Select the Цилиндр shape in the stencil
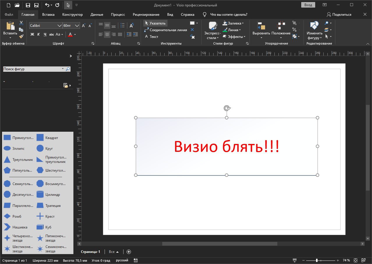The width and height of the screenshot is (372, 264). click(48, 194)
